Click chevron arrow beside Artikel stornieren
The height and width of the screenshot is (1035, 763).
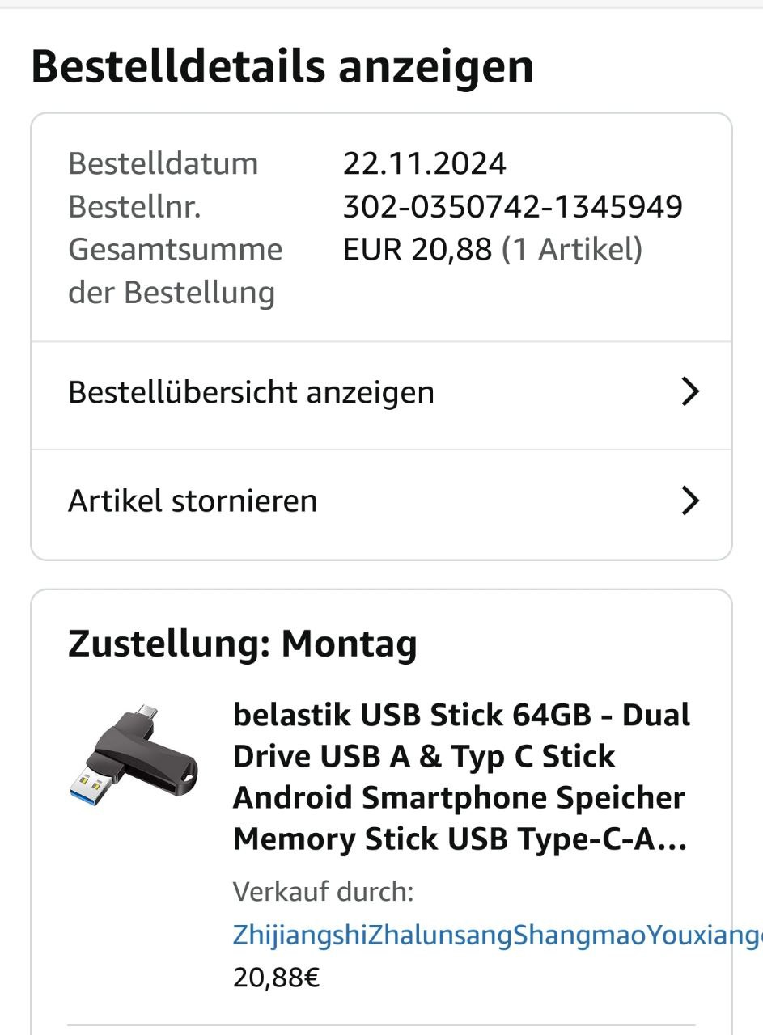pyautogui.click(x=689, y=501)
